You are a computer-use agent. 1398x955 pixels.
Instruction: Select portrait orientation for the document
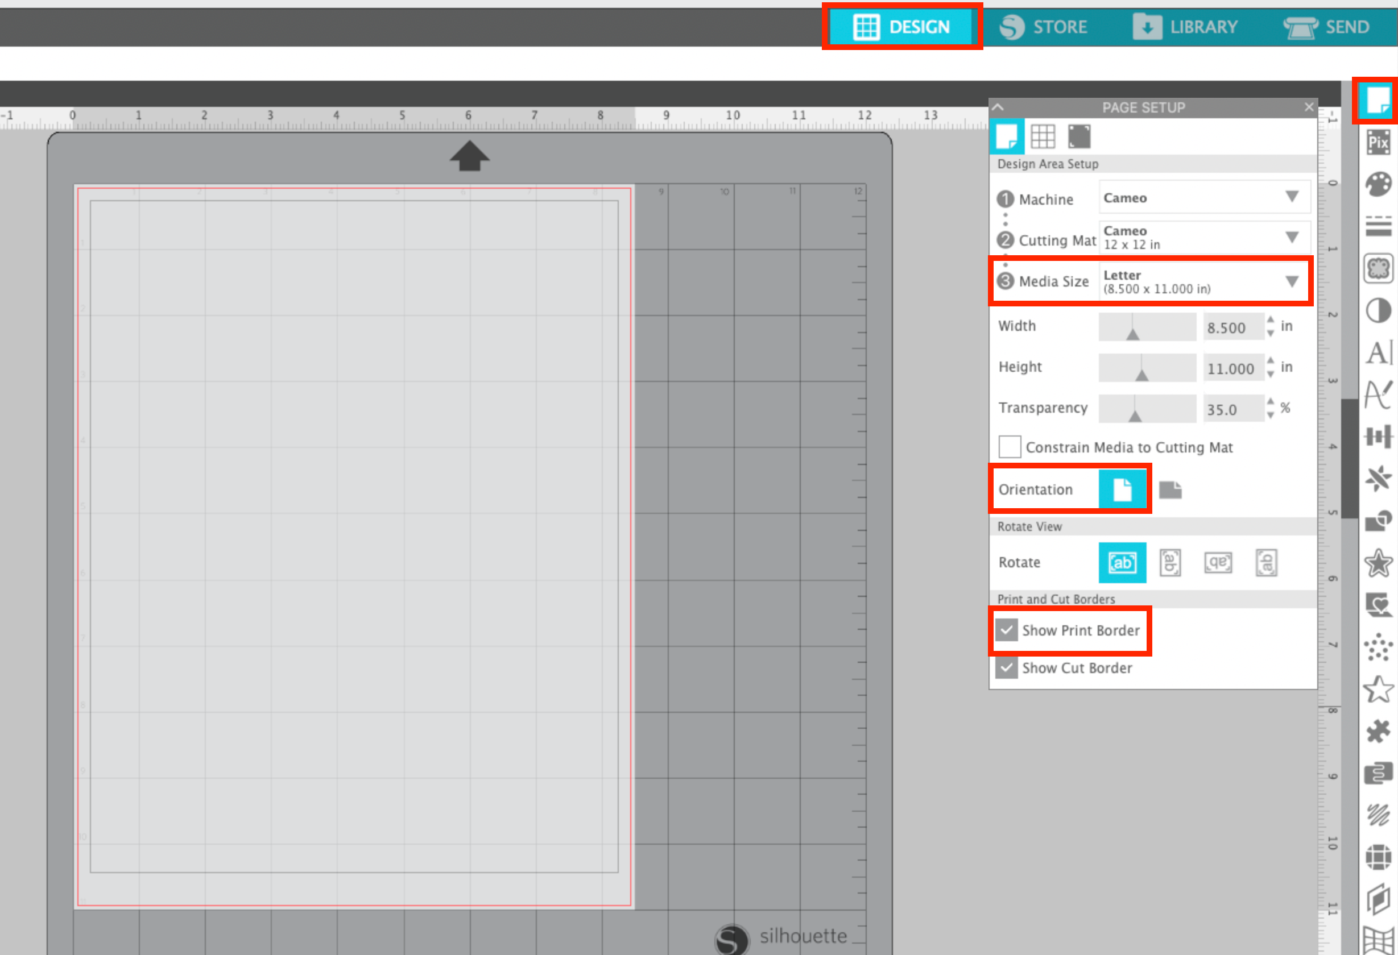pos(1121,489)
